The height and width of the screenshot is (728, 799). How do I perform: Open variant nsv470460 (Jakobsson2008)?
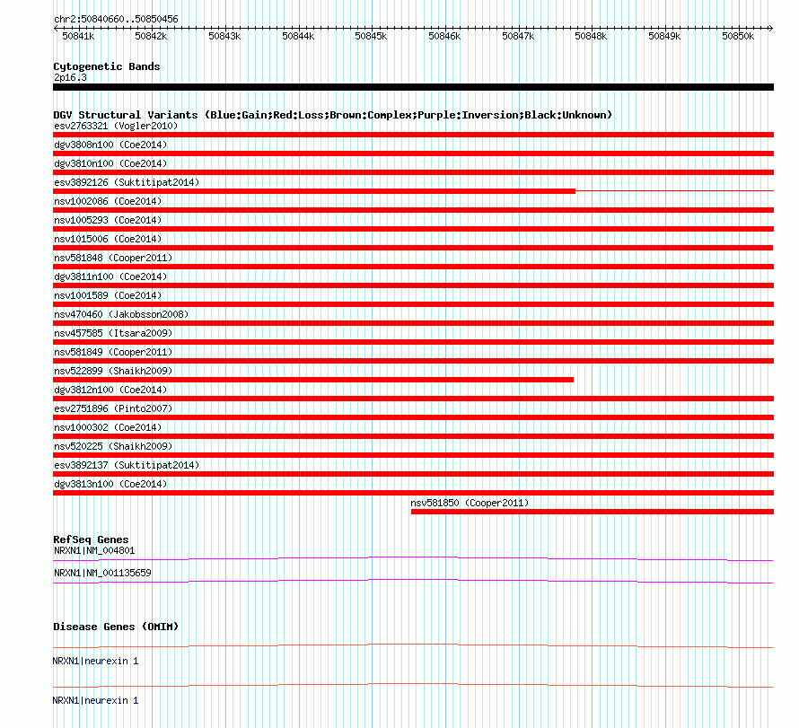pyautogui.click(x=121, y=315)
